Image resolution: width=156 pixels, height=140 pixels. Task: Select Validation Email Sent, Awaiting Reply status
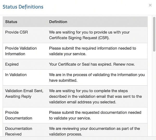(24, 94)
